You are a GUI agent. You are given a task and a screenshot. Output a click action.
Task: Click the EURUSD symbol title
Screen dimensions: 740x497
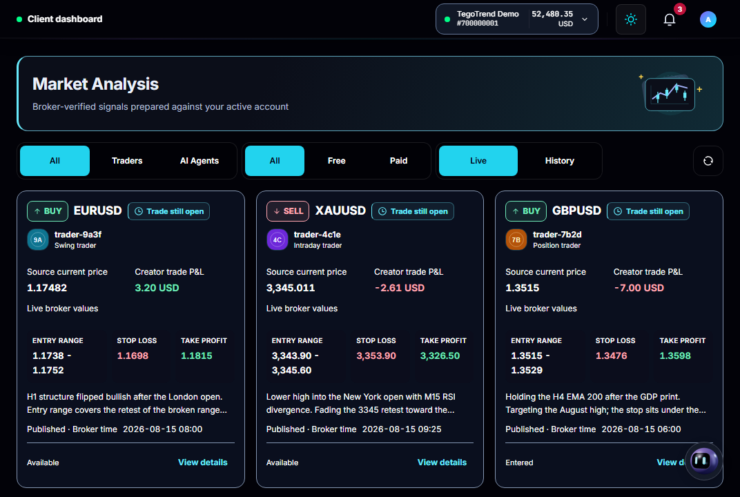98,211
